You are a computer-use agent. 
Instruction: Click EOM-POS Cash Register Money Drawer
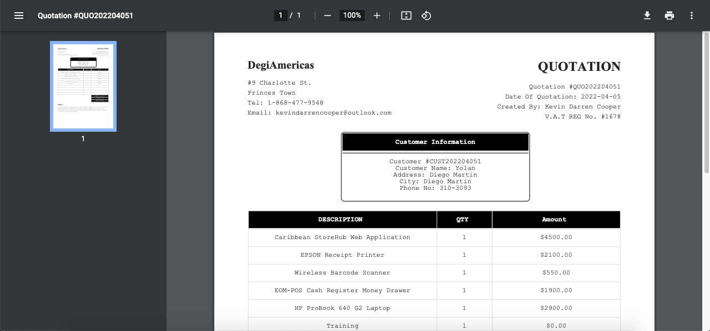pyautogui.click(x=343, y=291)
